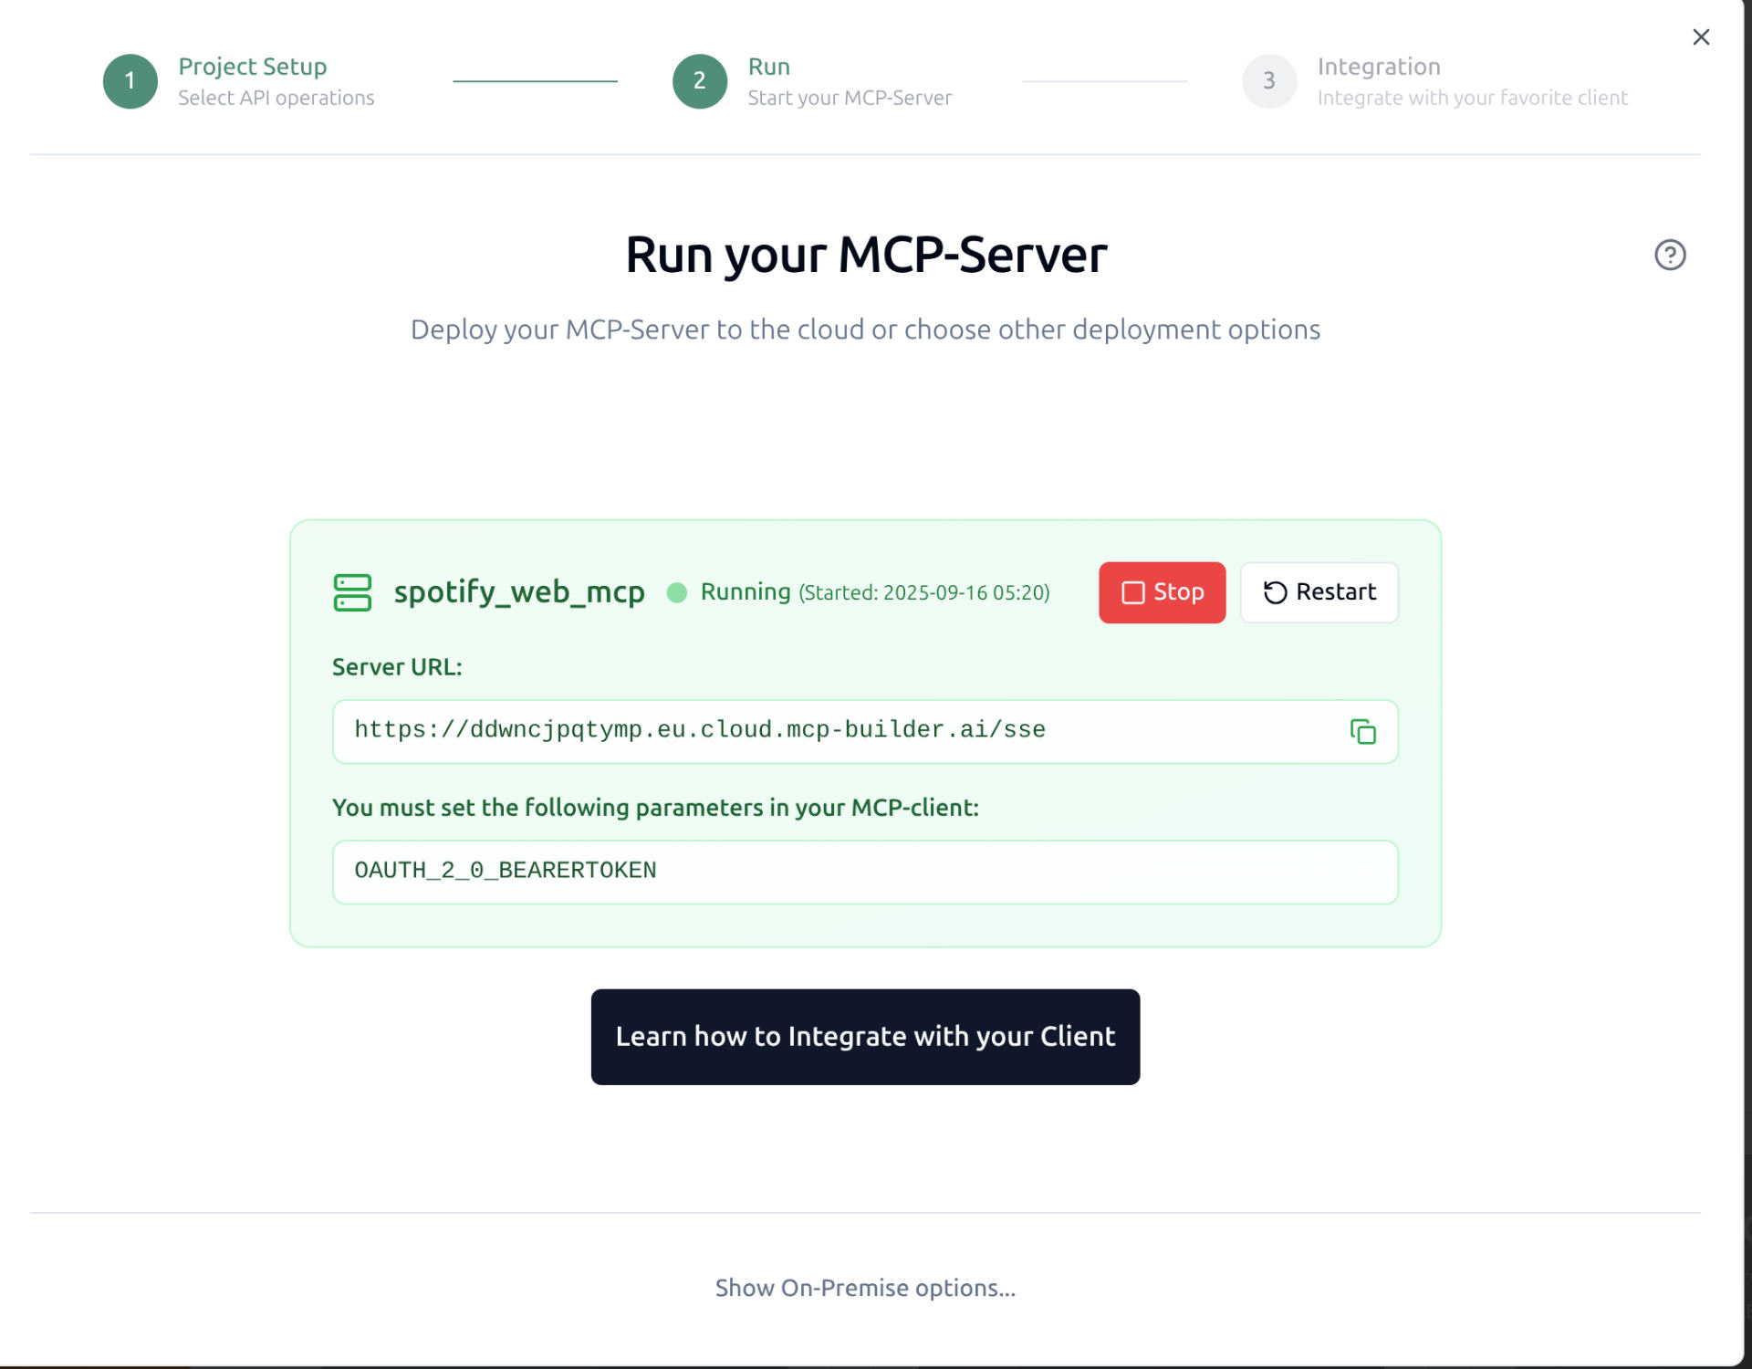Stop the running spotify_web_mcp server
The height and width of the screenshot is (1369, 1752).
1162,592
